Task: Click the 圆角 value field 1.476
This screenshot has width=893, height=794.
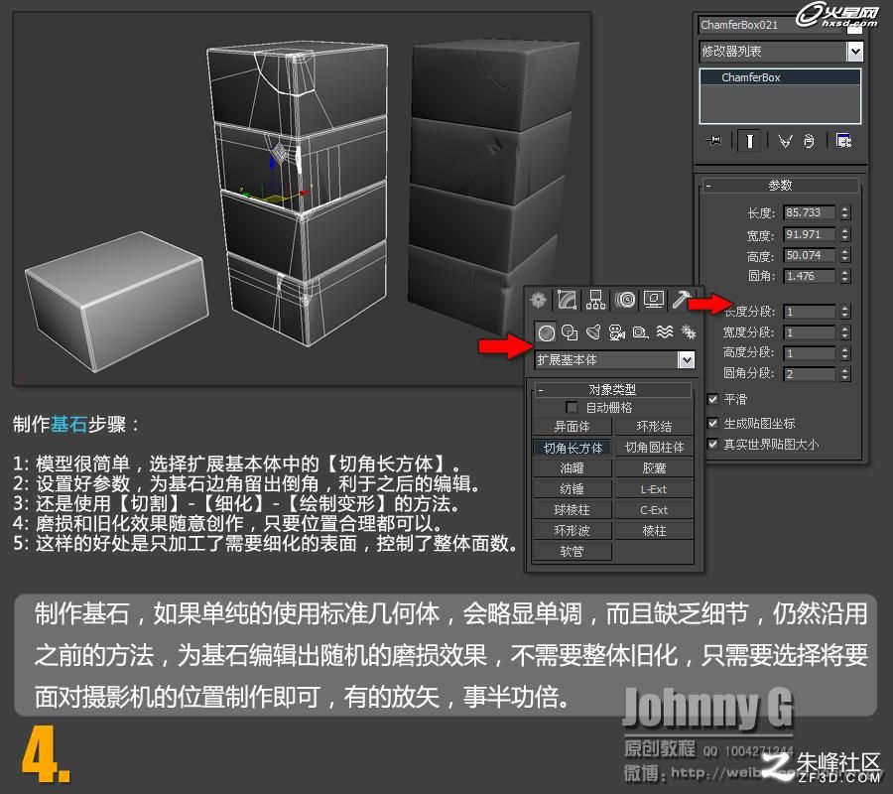Action: pos(809,276)
